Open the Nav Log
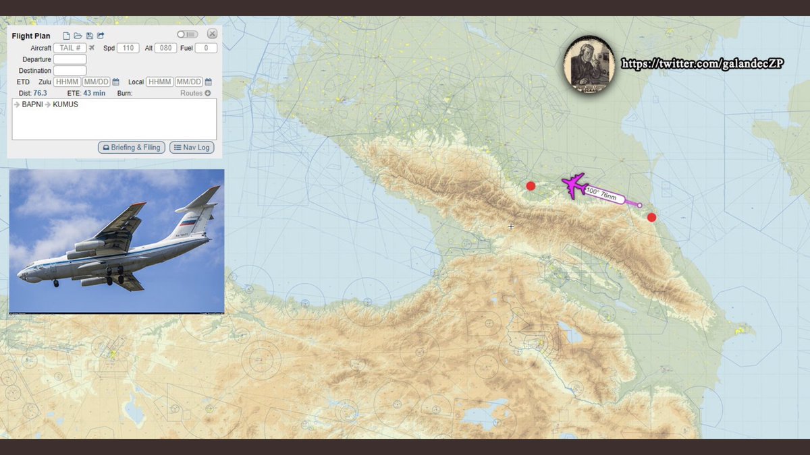 (x=192, y=147)
